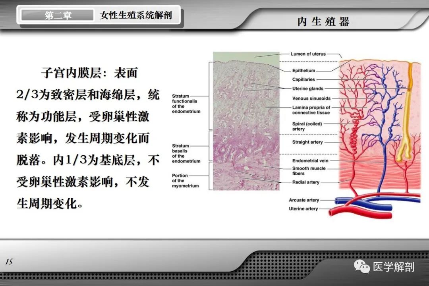
Task: Click the 医学解剖 account name
Action: pos(393,267)
